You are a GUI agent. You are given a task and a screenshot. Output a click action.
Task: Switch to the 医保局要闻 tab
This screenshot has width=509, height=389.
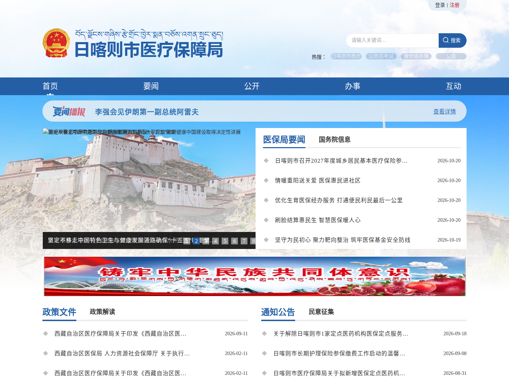284,140
